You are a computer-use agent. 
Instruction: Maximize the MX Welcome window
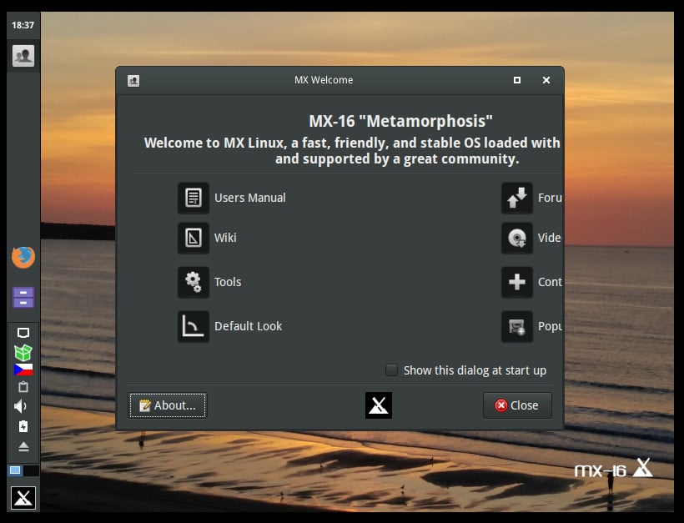click(517, 80)
